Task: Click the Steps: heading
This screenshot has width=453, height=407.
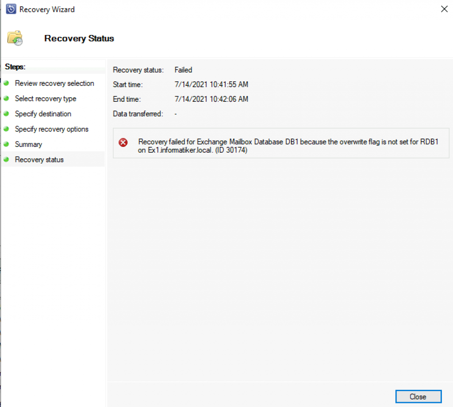Action: (15, 67)
